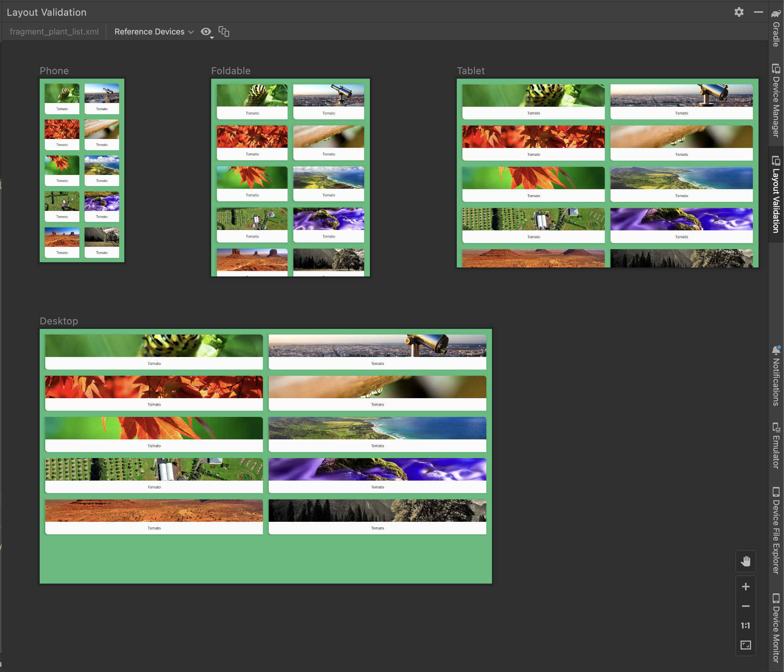Click the settings gear icon
Screen dimensions: 784x672
tap(739, 12)
